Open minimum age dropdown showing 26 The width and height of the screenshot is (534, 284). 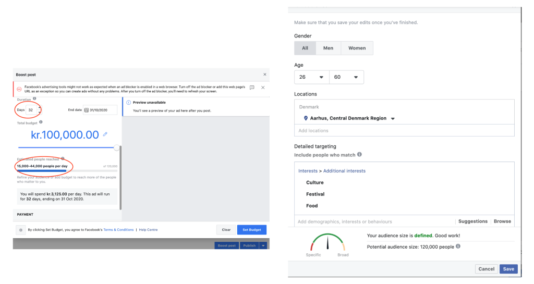(x=311, y=77)
